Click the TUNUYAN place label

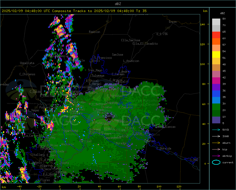click(61, 172)
